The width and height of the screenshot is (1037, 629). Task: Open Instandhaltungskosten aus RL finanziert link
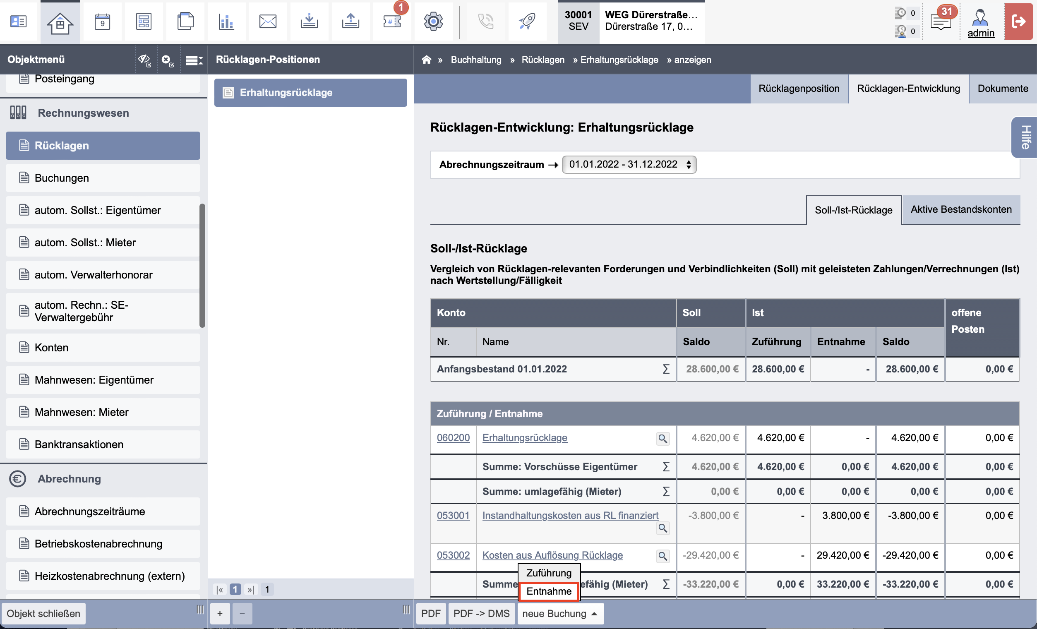(570, 515)
